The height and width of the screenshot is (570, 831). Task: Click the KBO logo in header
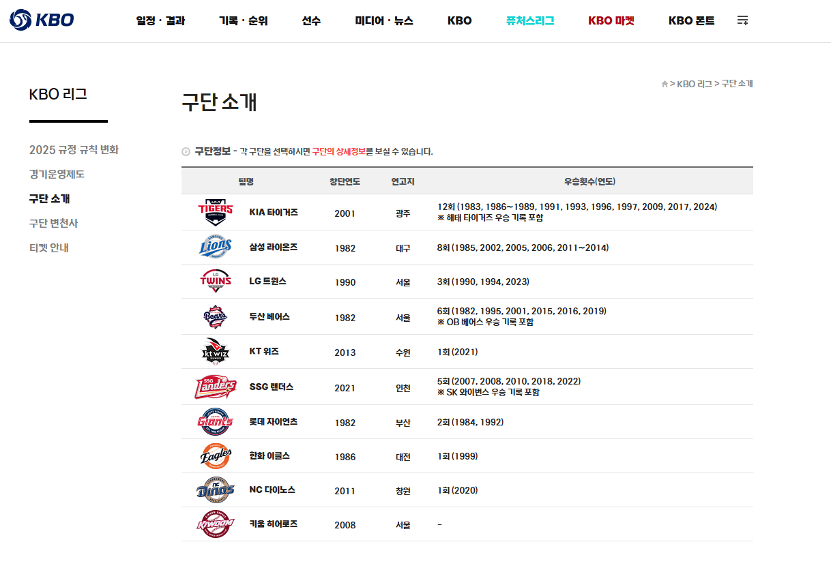[42, 20]
